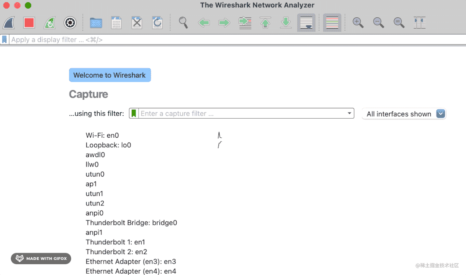
Task: Reload this capture file icon
Action: point(157,22)
